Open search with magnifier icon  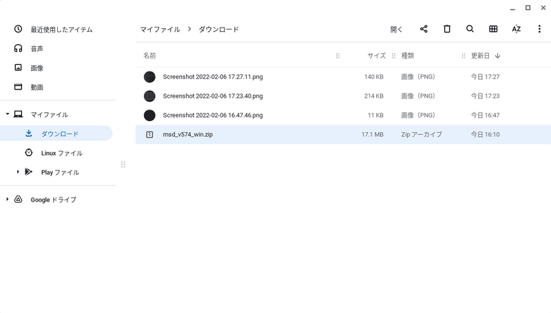click(470, 29)
